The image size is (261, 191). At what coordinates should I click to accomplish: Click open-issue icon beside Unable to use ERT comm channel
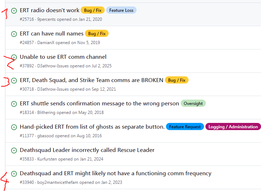pos(14,57)
